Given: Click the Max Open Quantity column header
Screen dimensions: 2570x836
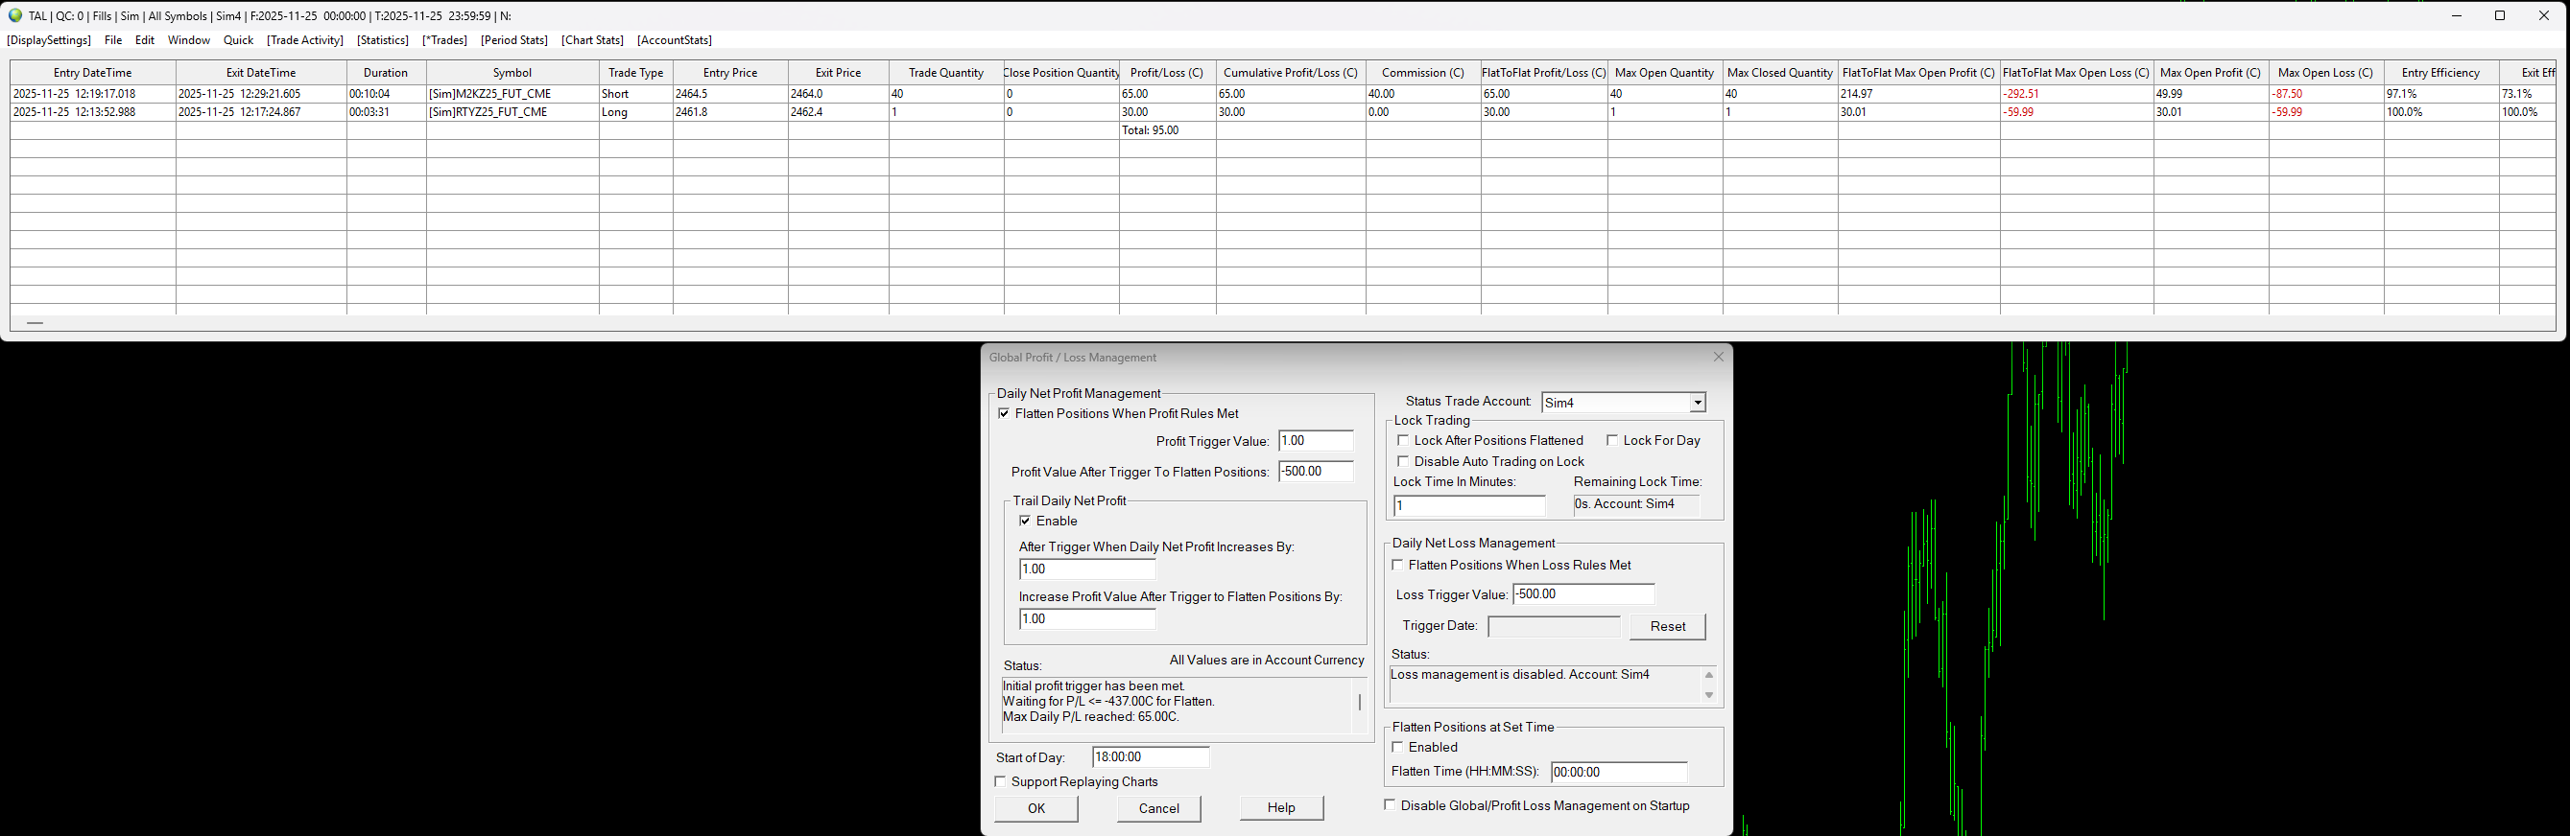Looking at the screenshot, I should (x=1664, y=73).
